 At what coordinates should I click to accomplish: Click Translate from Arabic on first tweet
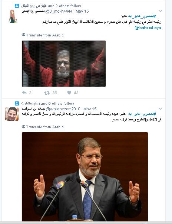point(45,35)
